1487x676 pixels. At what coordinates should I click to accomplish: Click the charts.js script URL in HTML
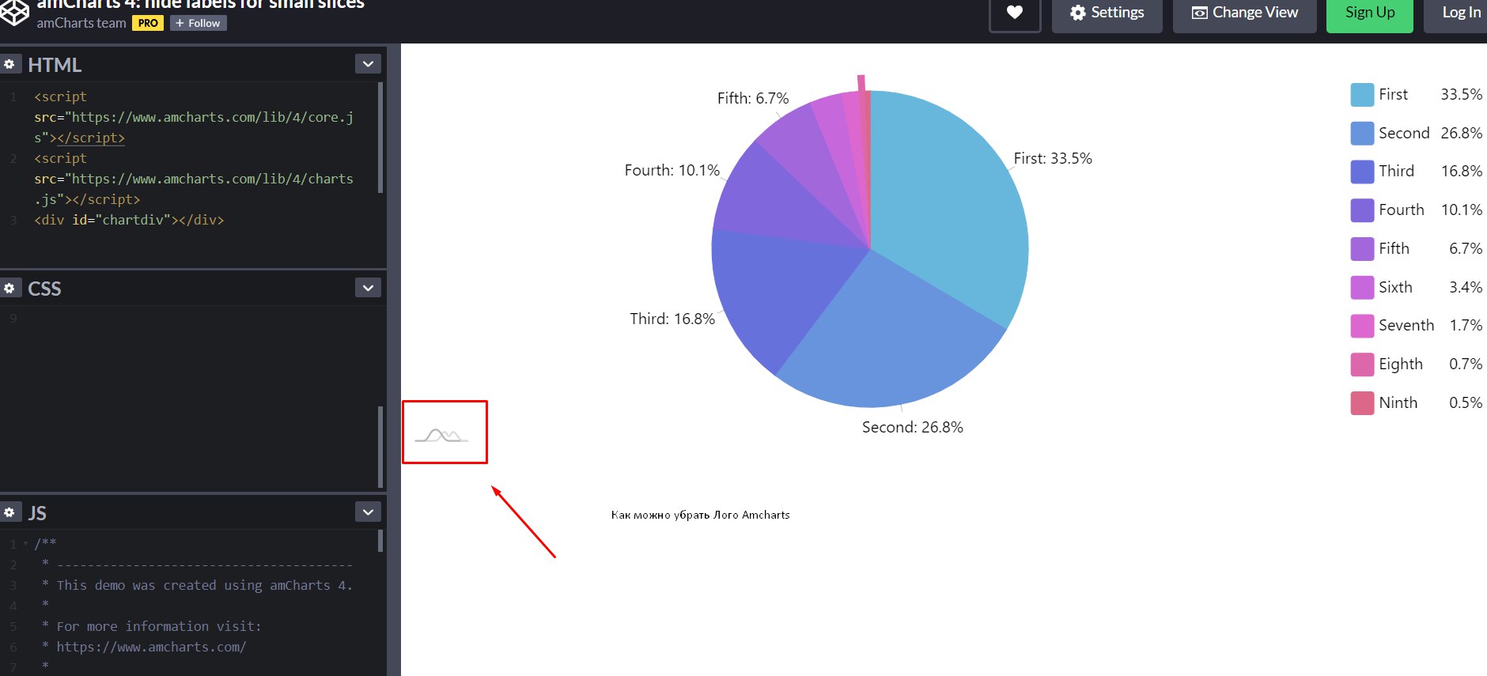(x=194, y=189)
